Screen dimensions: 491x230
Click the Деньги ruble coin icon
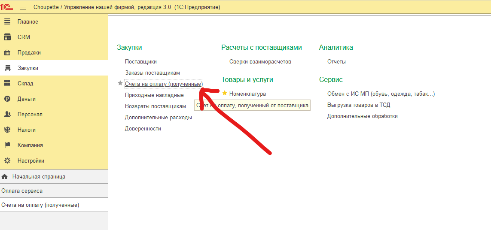click(7, 99)
